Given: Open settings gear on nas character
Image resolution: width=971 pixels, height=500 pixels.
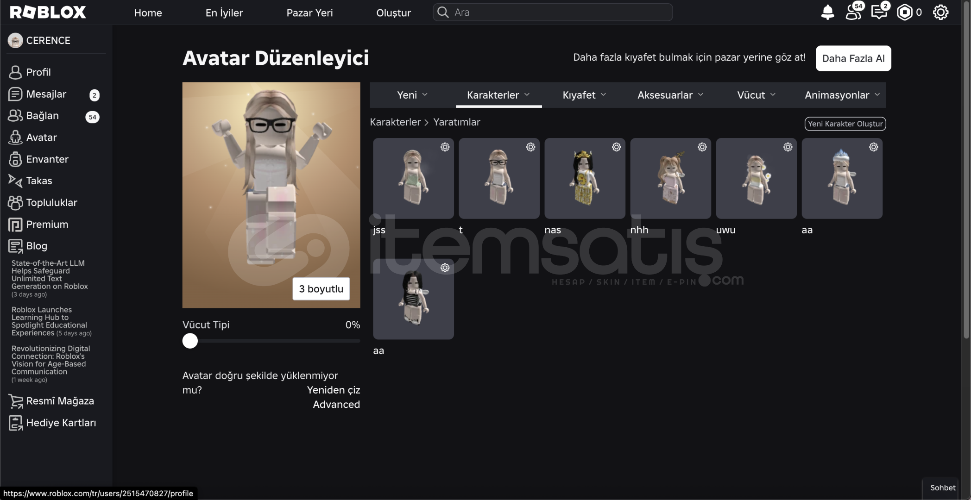Looking at the screenshot, I should click(616, 147).
